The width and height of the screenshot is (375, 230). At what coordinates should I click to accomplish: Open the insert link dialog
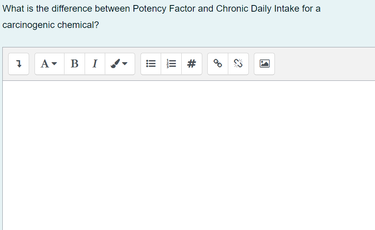point(217,64)
